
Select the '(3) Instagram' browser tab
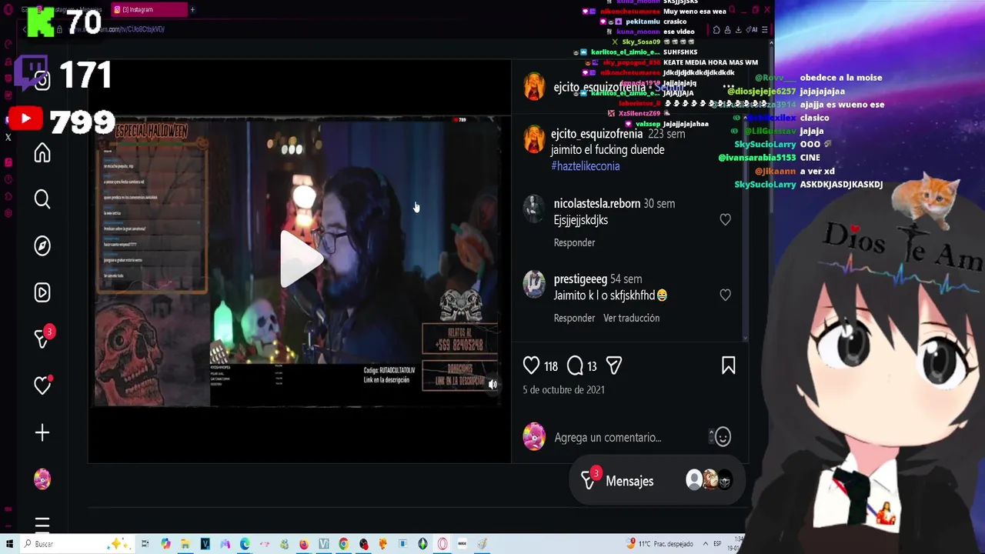tap(149, 10)
